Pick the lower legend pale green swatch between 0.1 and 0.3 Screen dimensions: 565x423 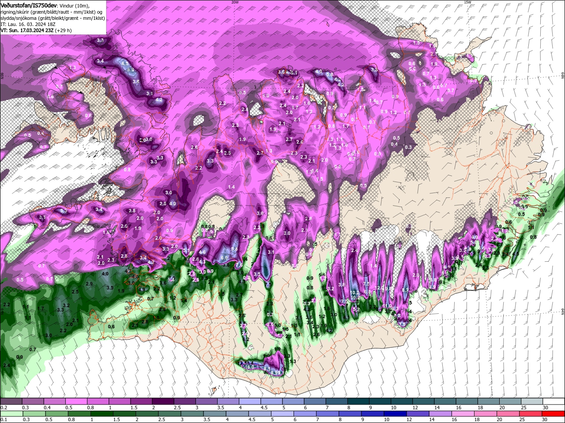coord(11,414)
